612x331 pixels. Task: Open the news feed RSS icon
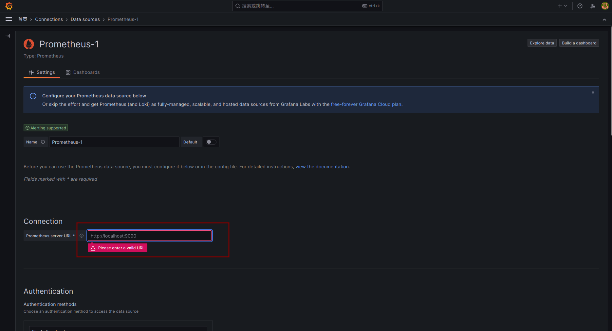pos(592,6)
